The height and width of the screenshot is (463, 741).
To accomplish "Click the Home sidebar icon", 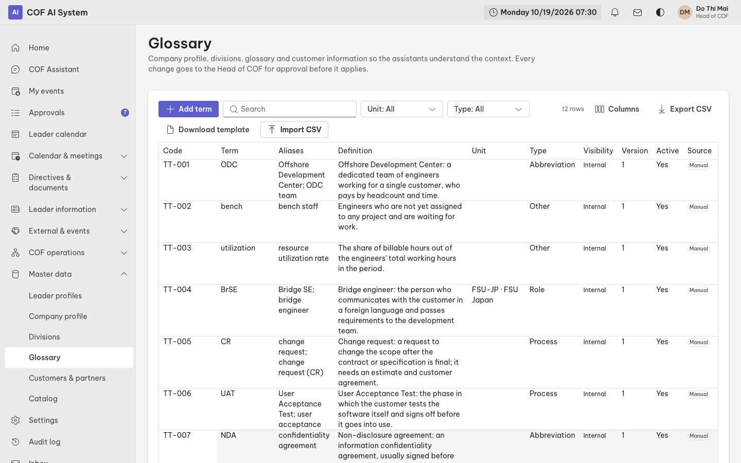I will [15, 48].
